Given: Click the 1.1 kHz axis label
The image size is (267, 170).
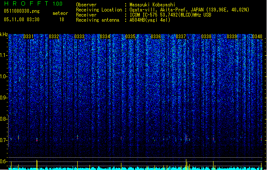Looking at the screenshot, I should [4, 55].
